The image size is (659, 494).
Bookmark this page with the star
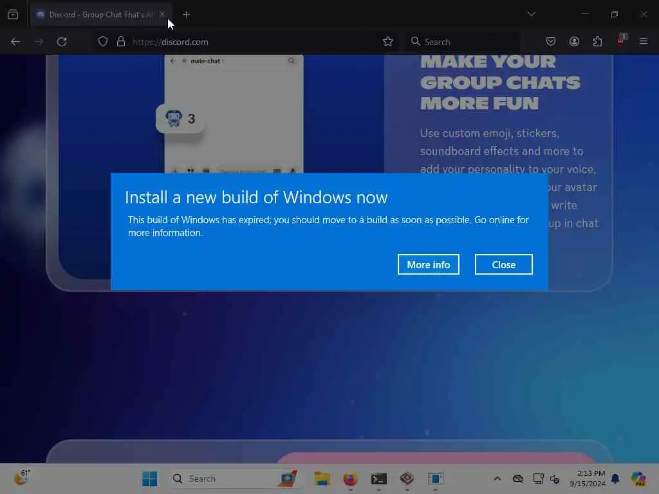[x=387, y=42]
